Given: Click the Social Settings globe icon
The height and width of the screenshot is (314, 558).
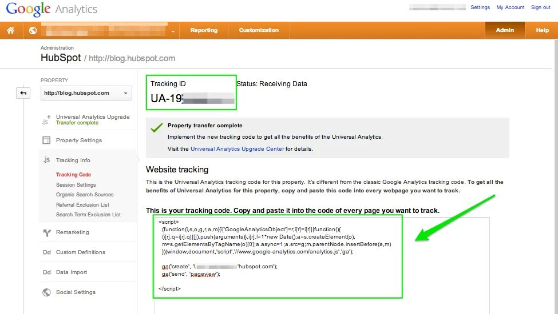Looking at the screenshot, I should (46, 292).
